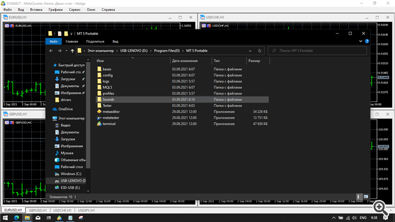Switch to details view layout icon

click(359, 197)
